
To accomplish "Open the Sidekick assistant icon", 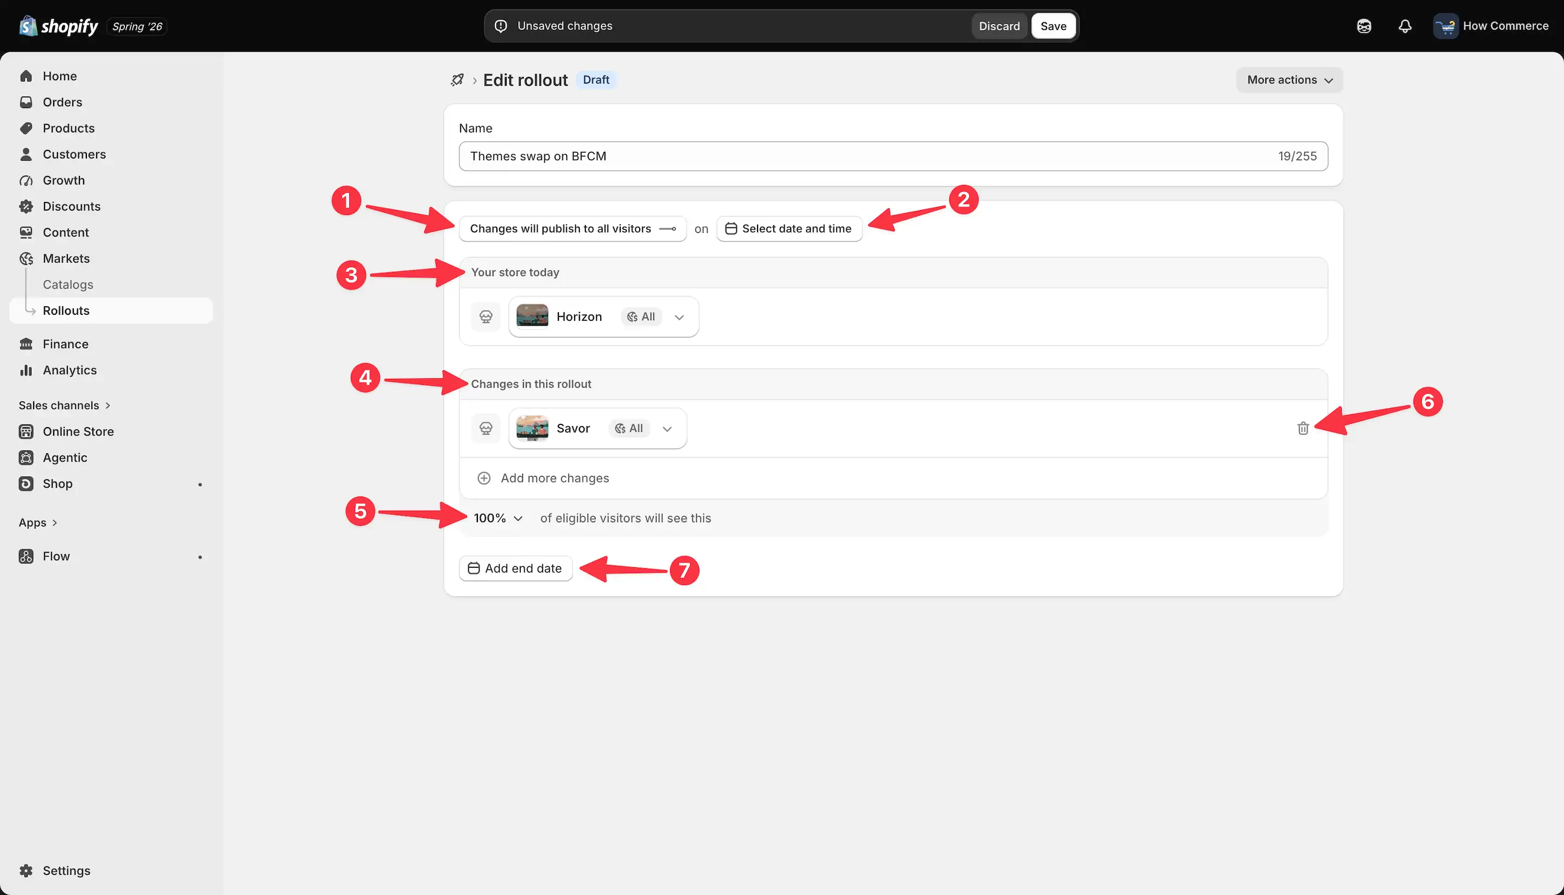I will pos(1364,26).
